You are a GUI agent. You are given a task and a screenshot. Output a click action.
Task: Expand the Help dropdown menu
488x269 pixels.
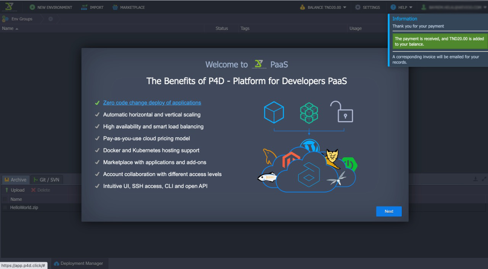[x=401, y=7]
